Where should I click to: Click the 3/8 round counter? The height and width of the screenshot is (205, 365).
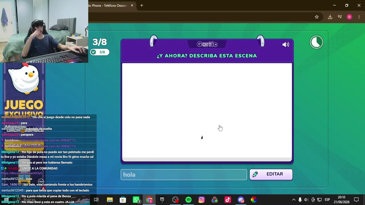(x=100, y=42)
